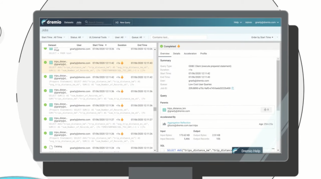Image resolution: width=321 pixels, height=179 pixels.
Task: Open Order by Start Time dropdown
Action: pos(262,37)
